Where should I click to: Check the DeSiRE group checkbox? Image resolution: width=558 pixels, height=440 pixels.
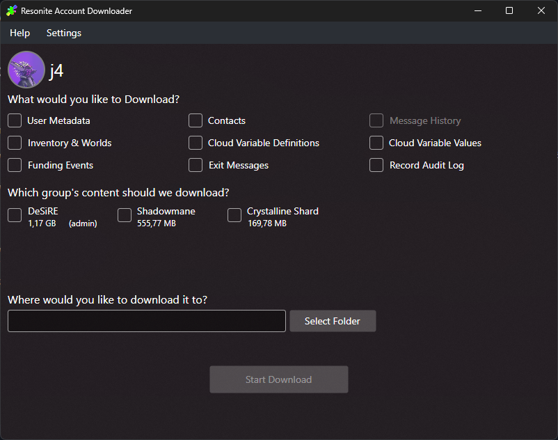[14, 215]
